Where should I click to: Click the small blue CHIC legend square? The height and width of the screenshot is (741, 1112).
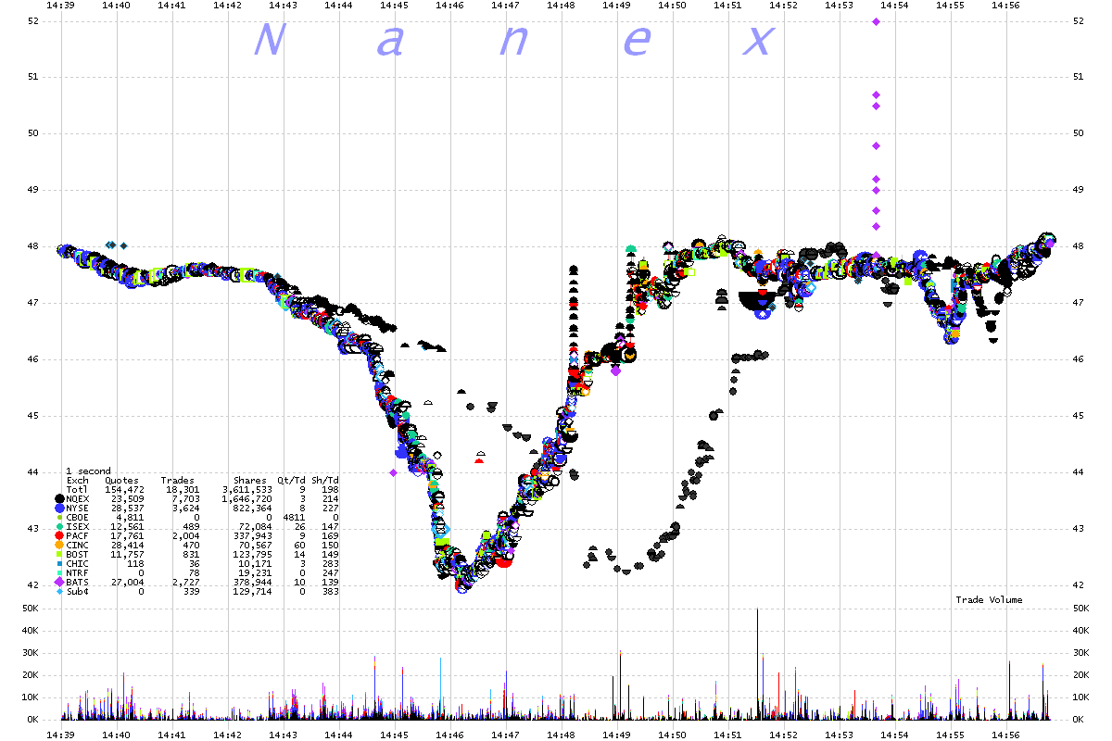(x=59, y=563)
